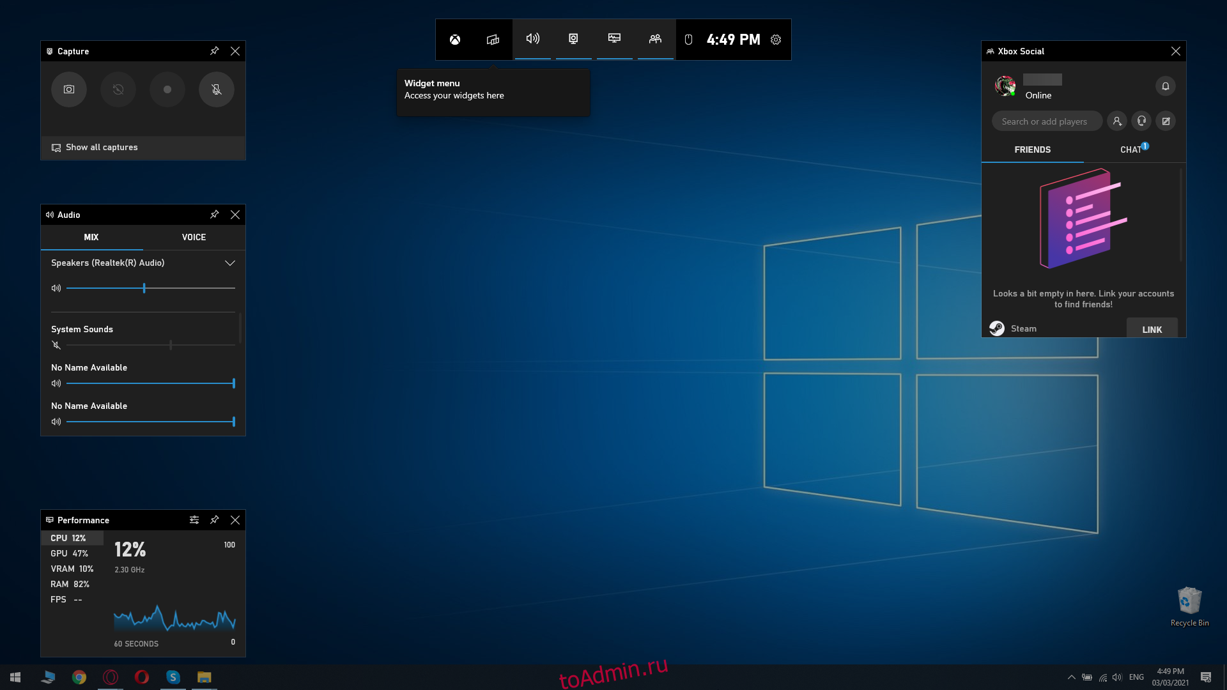Pin the Capture widget panel
Viewport: 1227px width, 690px height.
(x=214, y=50)
